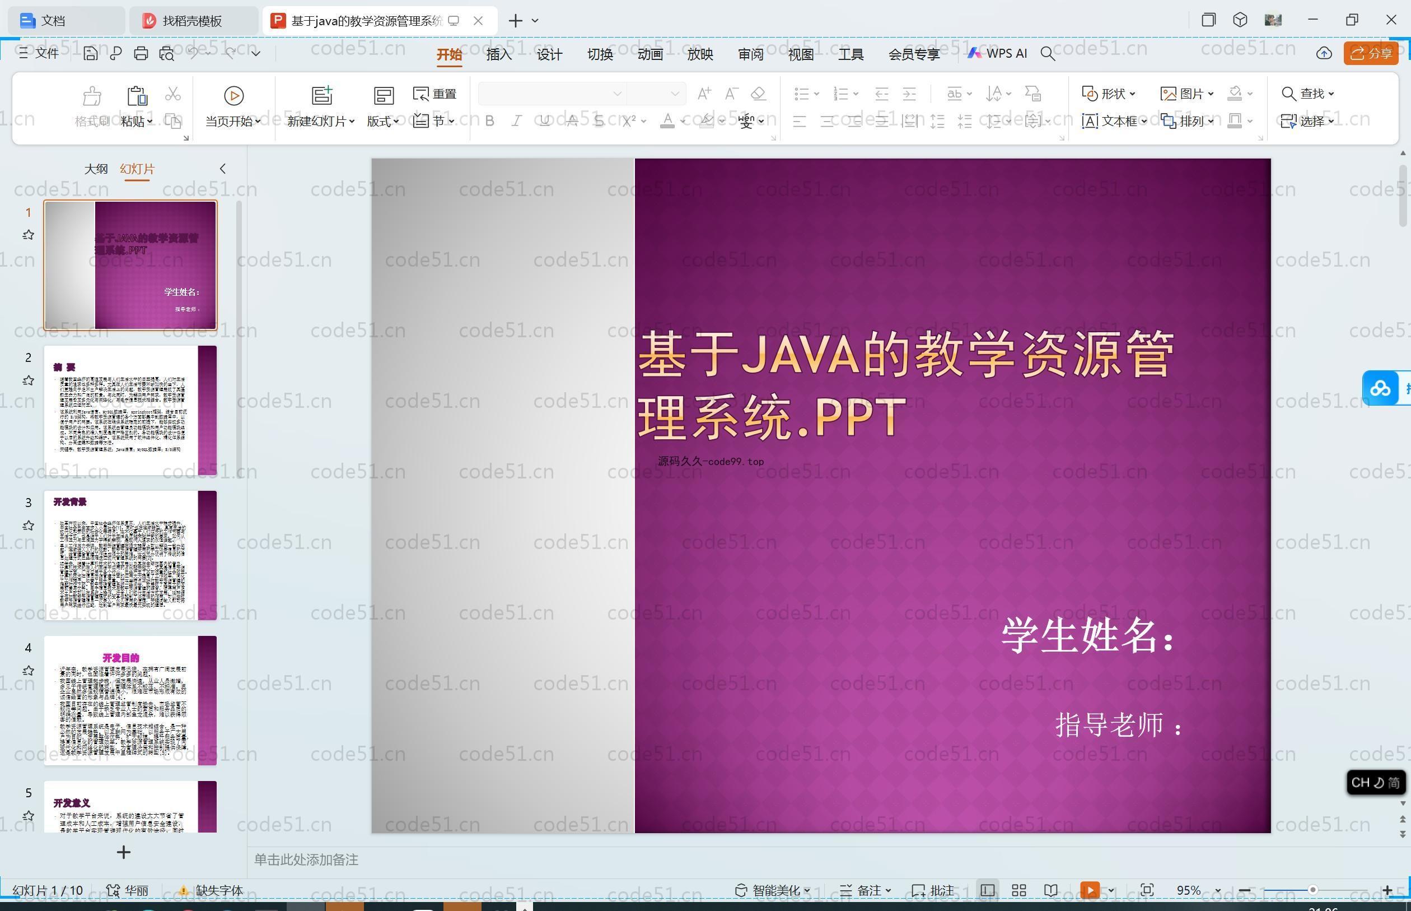Open the Print Preview icon
The image size is (1411, 911).
[166, 53]
